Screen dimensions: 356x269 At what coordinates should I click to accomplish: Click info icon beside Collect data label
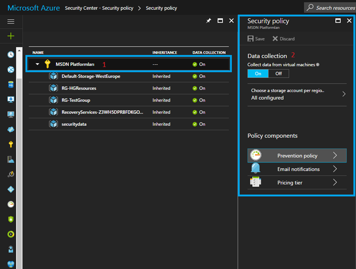[x=317, y=65]
